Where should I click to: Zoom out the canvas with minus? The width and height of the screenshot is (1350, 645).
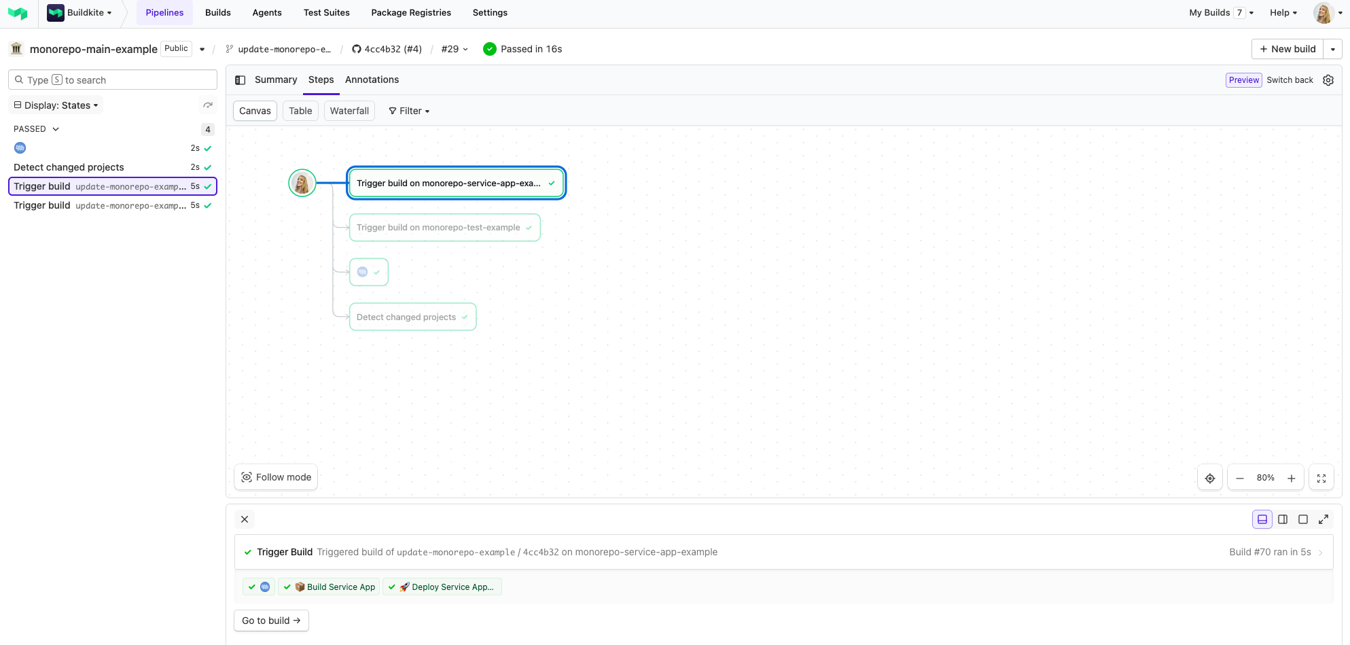tap(1240, 478)
